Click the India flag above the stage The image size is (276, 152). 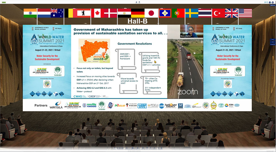(x=30, y=13)
